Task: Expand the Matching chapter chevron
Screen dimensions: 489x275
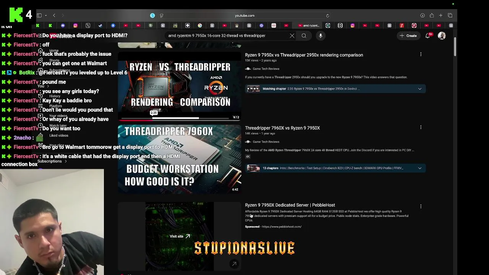Action: pyautogui.click(x=419, y=89)
